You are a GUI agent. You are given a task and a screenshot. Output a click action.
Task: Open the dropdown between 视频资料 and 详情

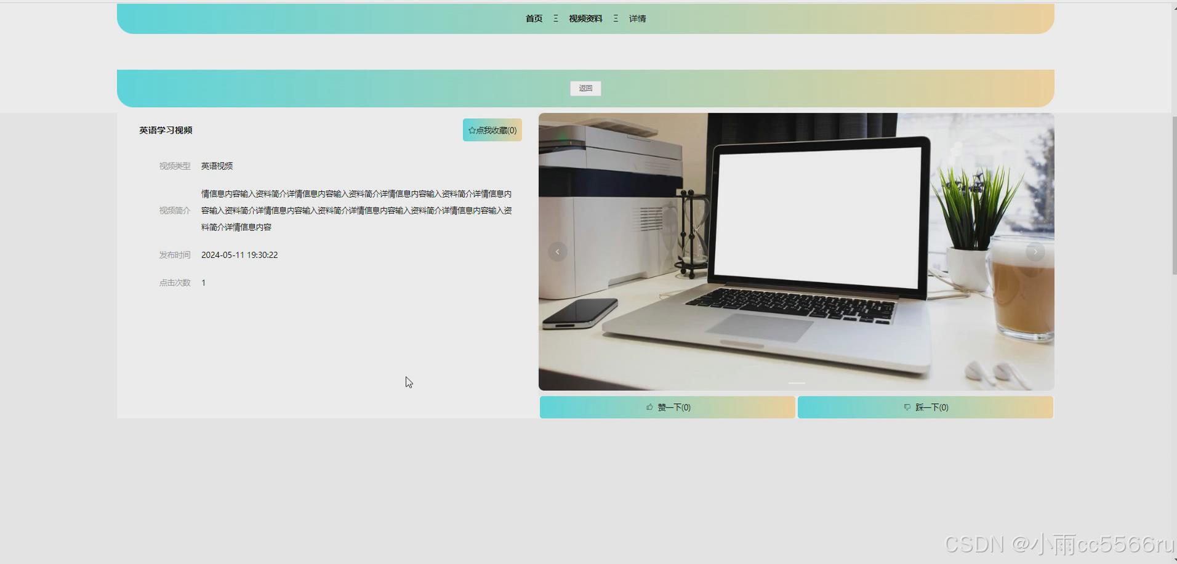pos(615,18)
